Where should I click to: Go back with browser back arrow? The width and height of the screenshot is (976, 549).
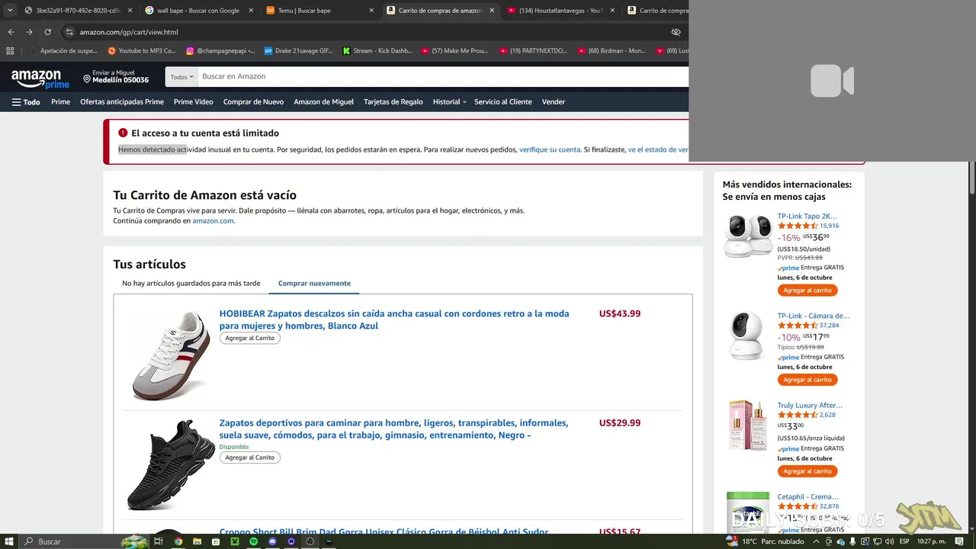11,32
